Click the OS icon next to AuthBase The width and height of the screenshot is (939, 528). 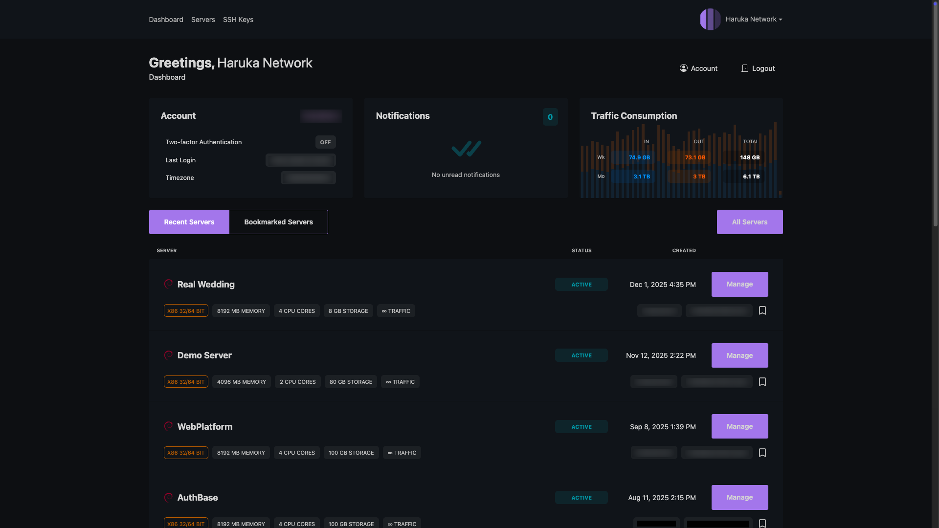pos(168,497)
